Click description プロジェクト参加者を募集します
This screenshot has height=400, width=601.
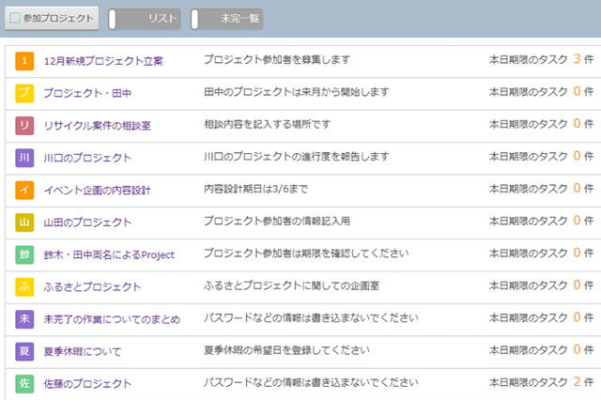point(277,59)
